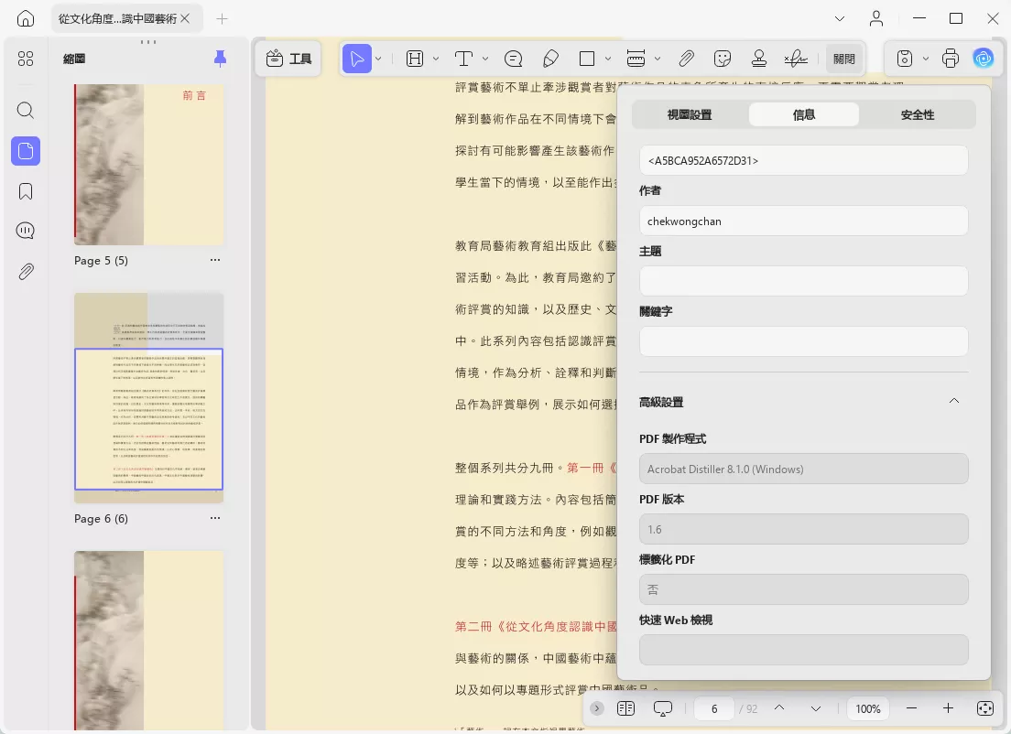Select the paperclip attachment tool in toolbar
The width and height of the screenshot is (1011, 734).
click(686, 59)
